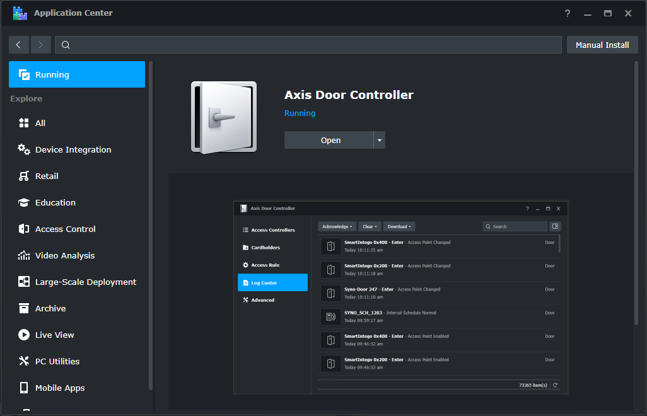Click the Axis Door Controller door icon
Screen dimensions: 647x416
coord(224,117)
